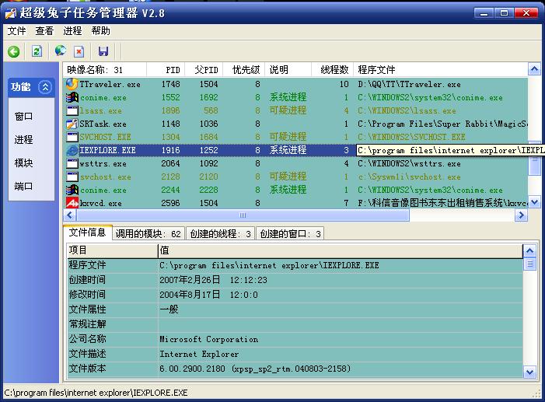Click process list scroll right arrow
This screenshot has width=545, height=402.
coord(521,215)
